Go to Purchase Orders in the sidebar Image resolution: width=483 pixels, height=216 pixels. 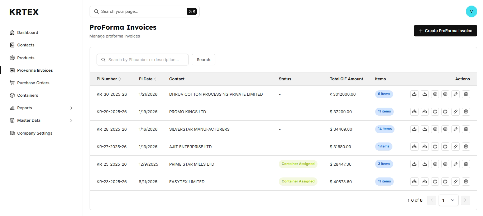tap(33, 83)
